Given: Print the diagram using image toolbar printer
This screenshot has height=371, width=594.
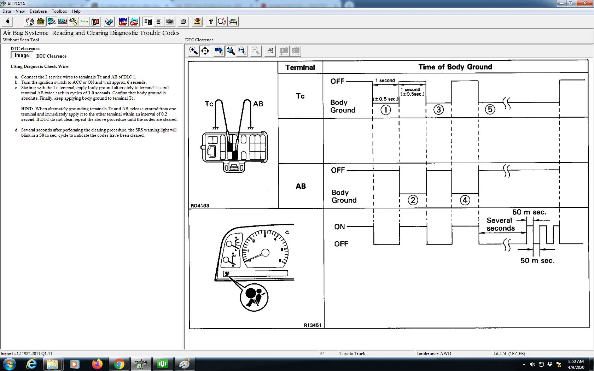Looking at the screenshot, I should pos(270,51).
